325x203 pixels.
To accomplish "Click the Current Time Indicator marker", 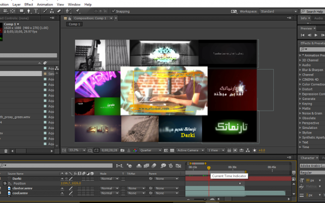I will coord(209,168).
